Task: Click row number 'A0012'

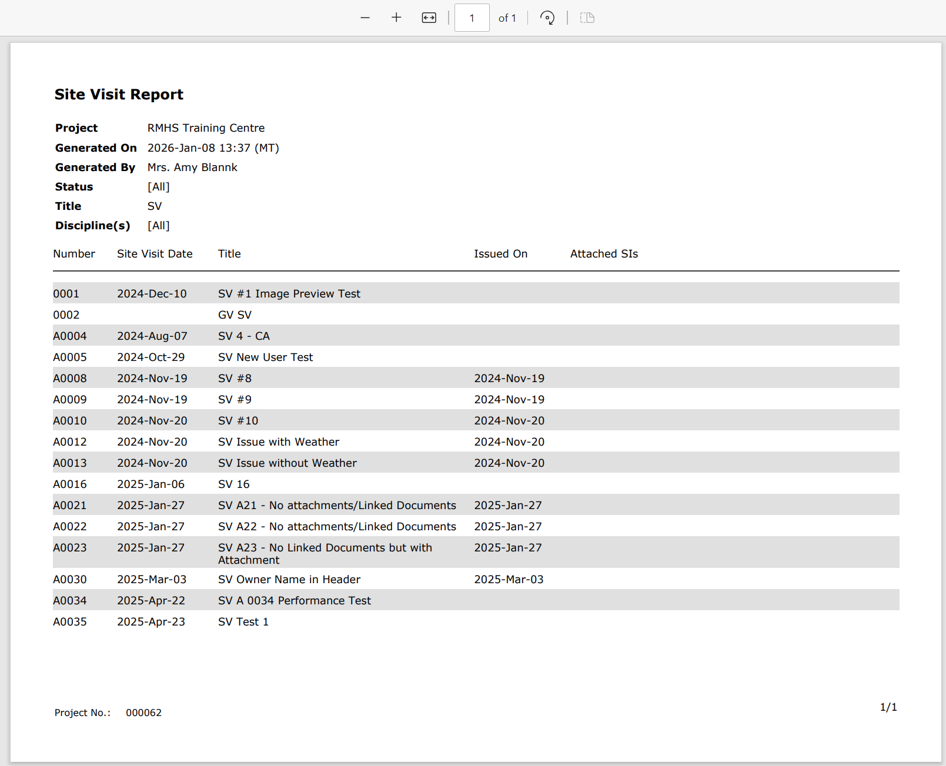Action: 70,442
